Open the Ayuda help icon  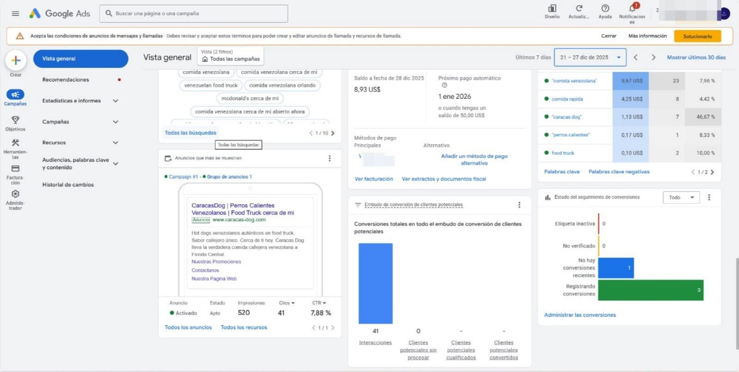605,8
